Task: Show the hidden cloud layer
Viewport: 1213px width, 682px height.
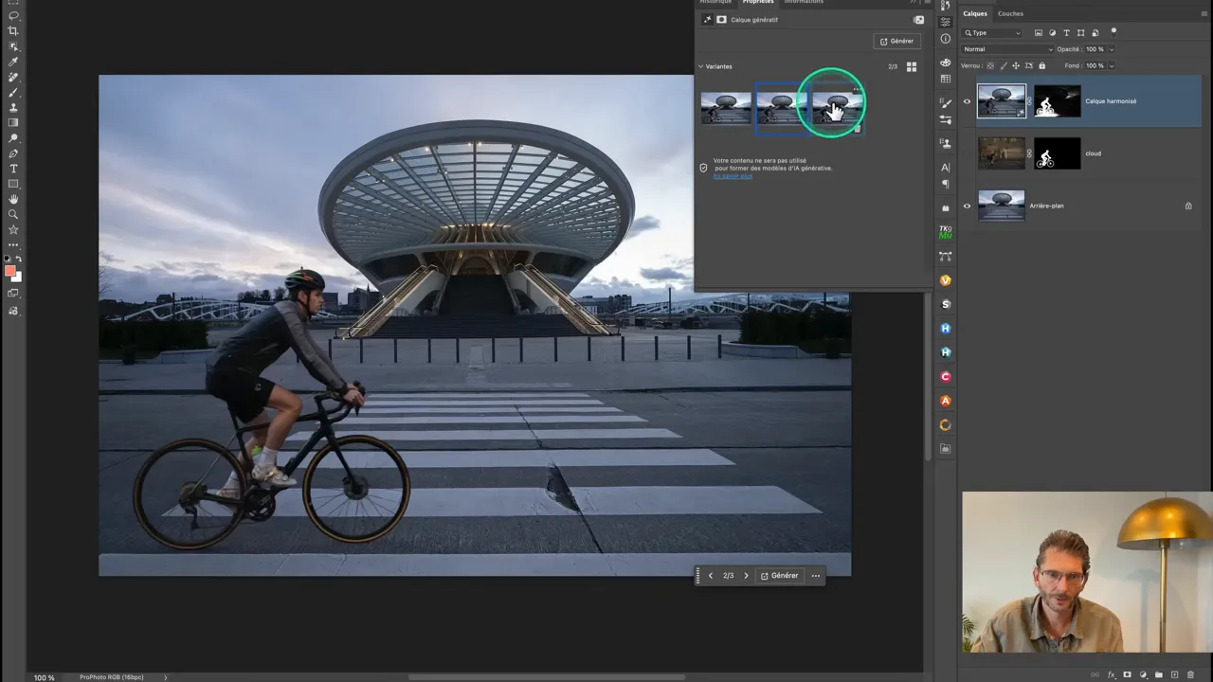Action: [967, 153]
